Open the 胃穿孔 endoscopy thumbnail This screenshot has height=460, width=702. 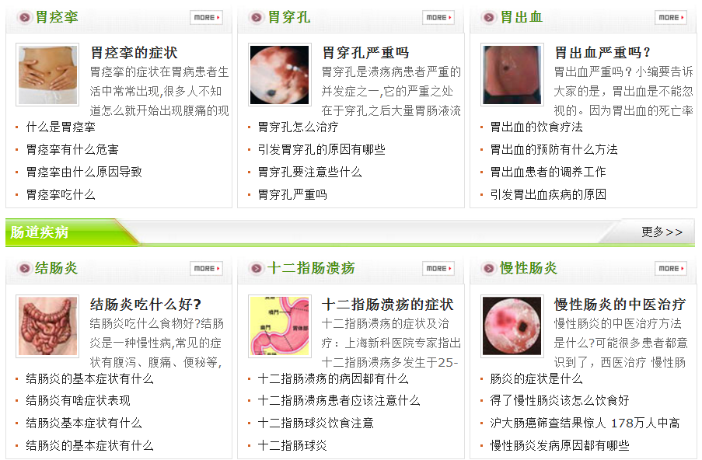click(279, 75)
